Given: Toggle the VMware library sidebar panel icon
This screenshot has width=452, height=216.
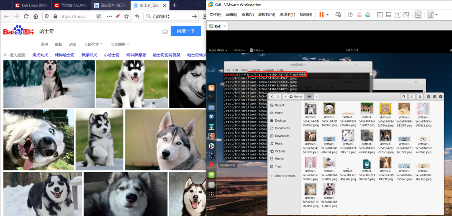Looking at the screenshot, I should click(380, 15).
